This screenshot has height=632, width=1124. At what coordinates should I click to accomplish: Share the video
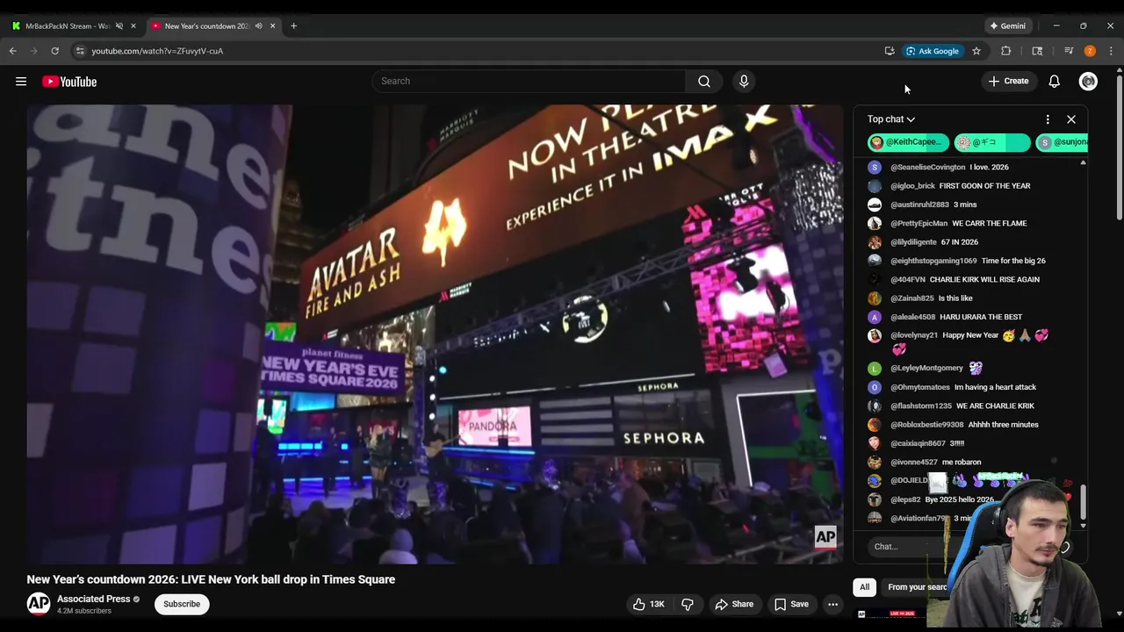(734, 604)
